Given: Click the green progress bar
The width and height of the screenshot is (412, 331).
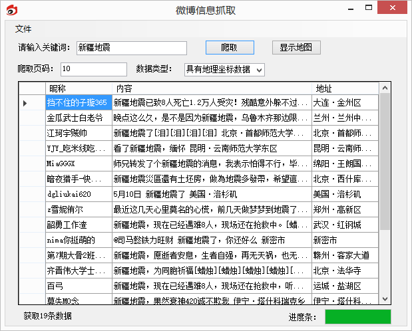Looking at the screenshot, I should click(357, 316).
